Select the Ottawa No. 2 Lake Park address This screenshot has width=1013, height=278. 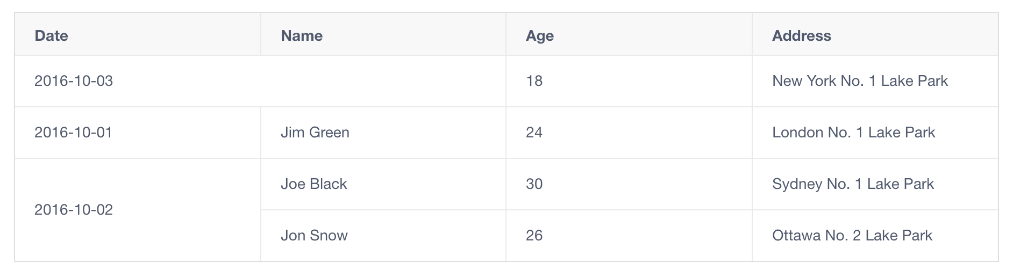pyautogui.click(x=875, y=236)
